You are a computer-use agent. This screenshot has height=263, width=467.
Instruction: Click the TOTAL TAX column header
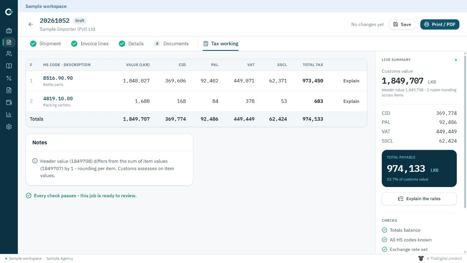tap(313, 65)
